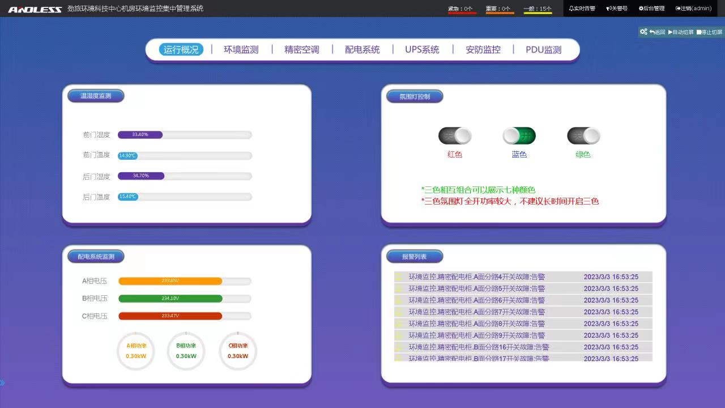This screenshot has width=725, height=408.
Task: Switch to the 环境监测 tab
Action: (241, 50)
